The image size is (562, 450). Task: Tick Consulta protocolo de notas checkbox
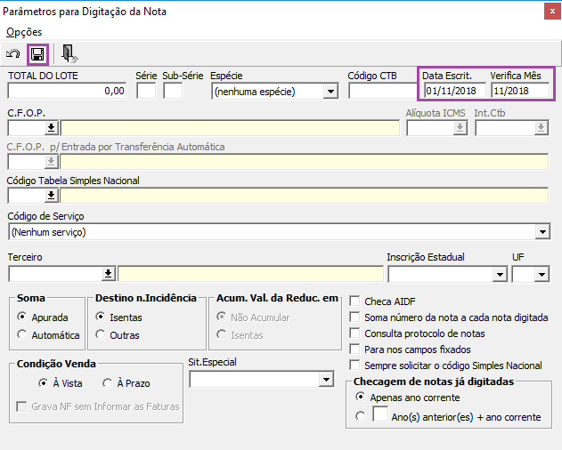[356, 333]
